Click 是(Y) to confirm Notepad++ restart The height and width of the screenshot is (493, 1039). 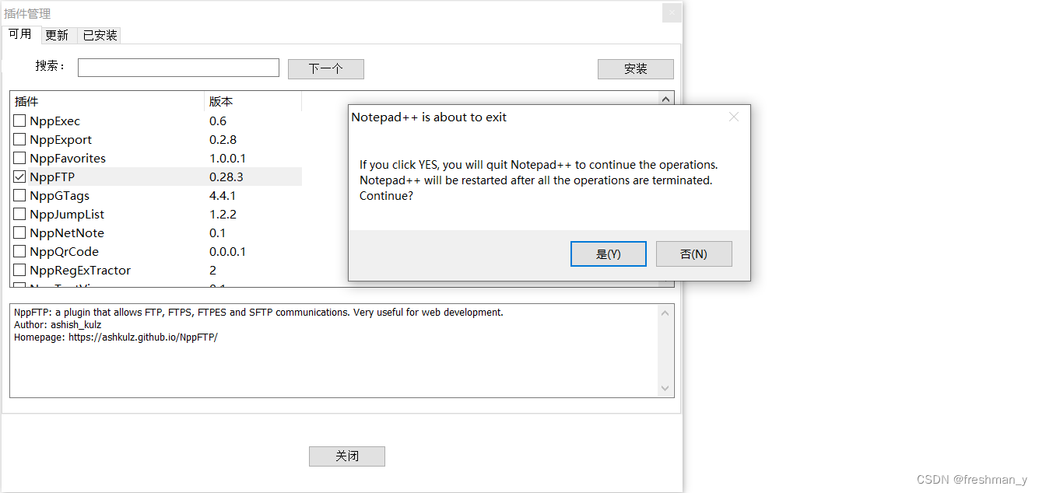608,253
